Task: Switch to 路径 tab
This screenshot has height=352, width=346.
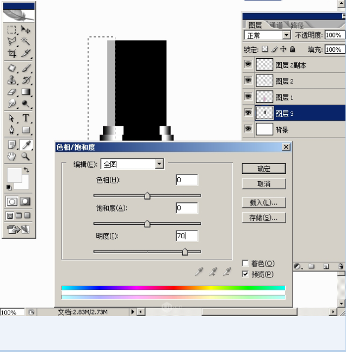Action: [297, 25]
